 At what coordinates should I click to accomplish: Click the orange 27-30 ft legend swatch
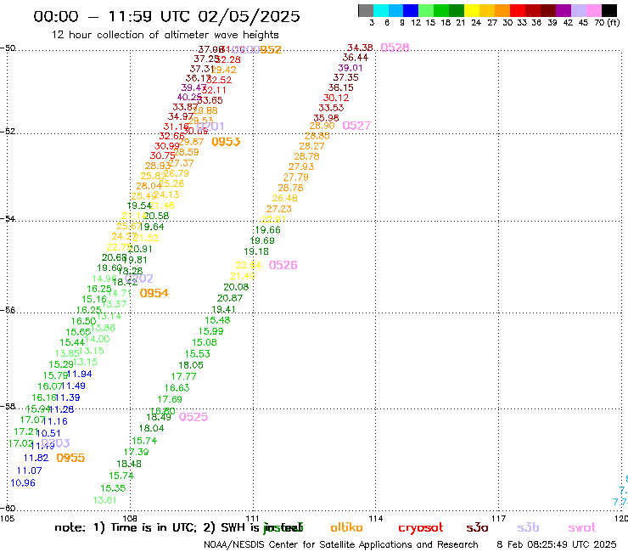[x=502, y=10]
